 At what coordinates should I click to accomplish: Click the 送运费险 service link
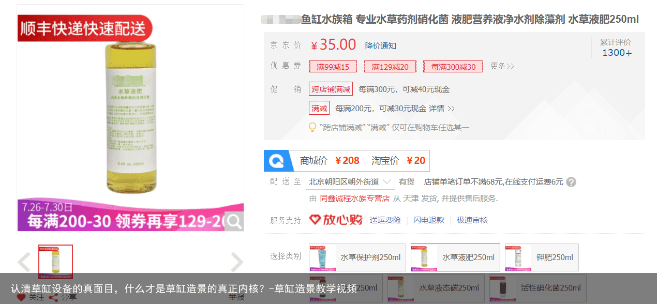click(x=385, y=220)
